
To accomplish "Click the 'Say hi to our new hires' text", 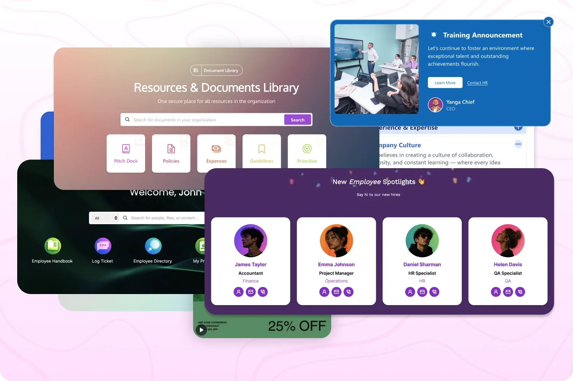I will pos(379,195).
